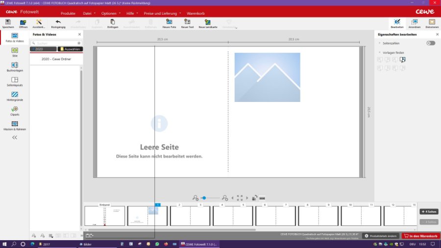The height and width of the screenshot is (248, 441).
Task: Go back via the 2020 folder button
Action: 43,49
